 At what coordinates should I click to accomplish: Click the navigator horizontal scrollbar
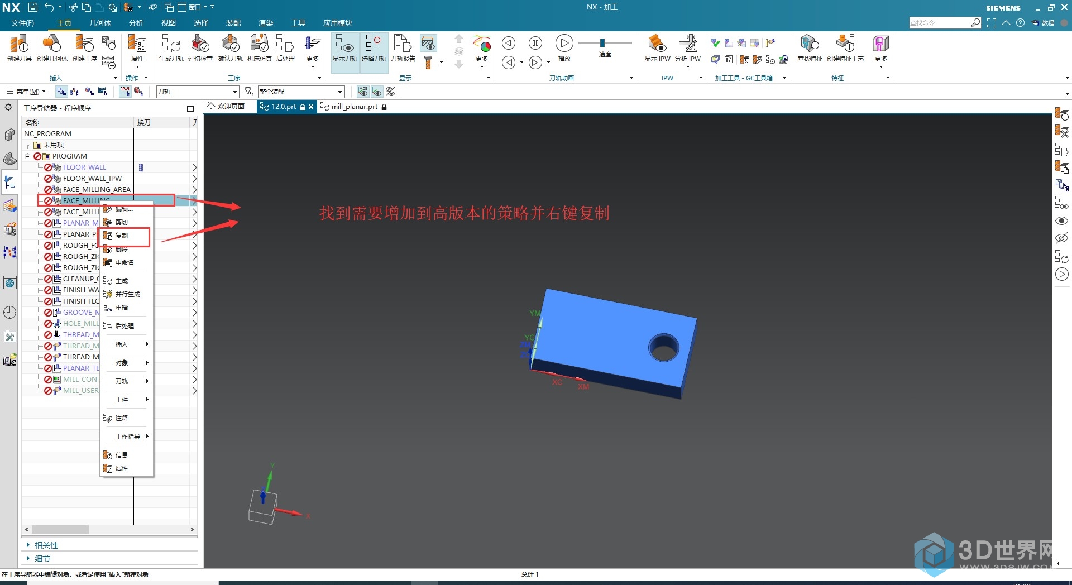(60, 529)
